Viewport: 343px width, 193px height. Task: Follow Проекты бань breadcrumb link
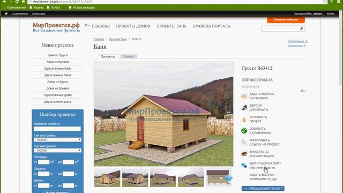pos(118,39)
